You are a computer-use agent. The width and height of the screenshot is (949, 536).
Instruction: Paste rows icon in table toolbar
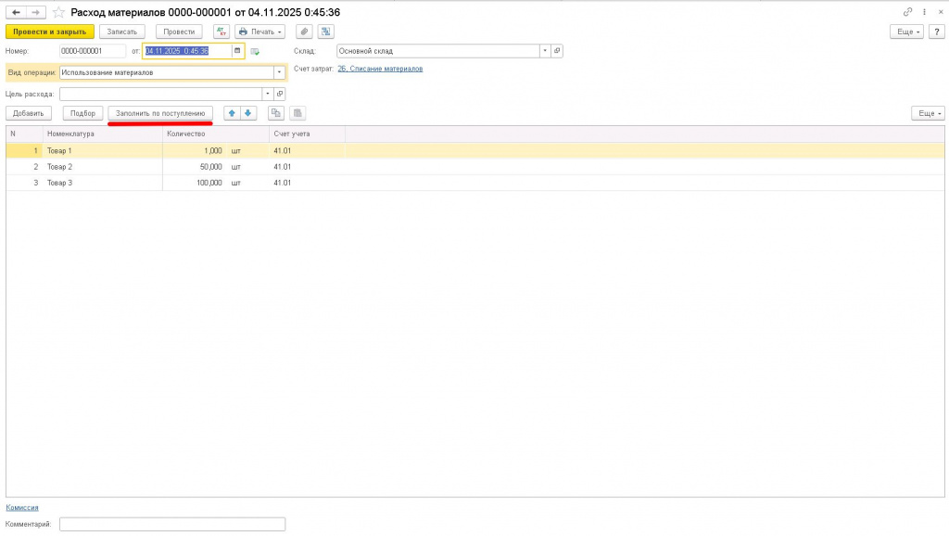coord(297,113)
